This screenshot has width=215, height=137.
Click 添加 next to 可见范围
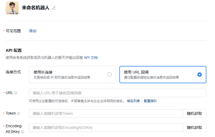33,31
